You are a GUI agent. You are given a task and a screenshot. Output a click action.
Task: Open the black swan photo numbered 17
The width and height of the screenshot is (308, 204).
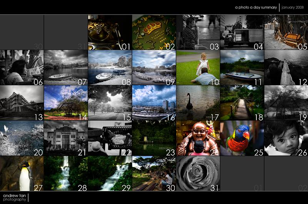(198, 103)
